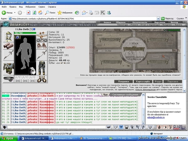Select the earrings equipment slot
The height and width of the screenshot is (141, 188).
pos(42,33)
